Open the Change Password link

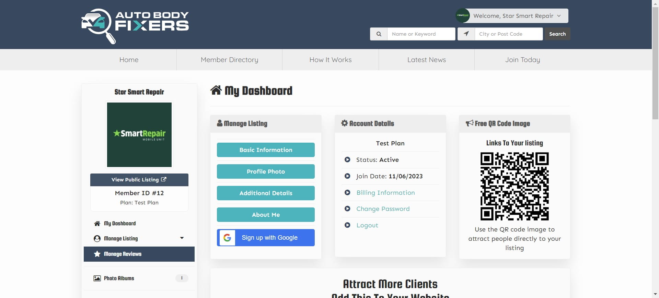[383, 209]
